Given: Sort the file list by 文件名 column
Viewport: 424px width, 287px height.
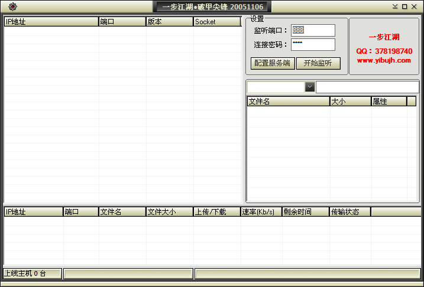Looking at the screenshot, I should (288, 102).
